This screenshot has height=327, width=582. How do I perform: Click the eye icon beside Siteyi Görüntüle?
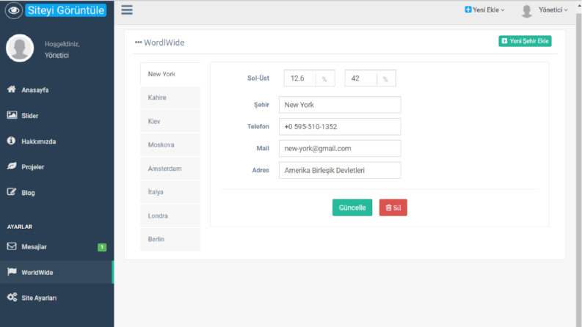pos(14,10)
